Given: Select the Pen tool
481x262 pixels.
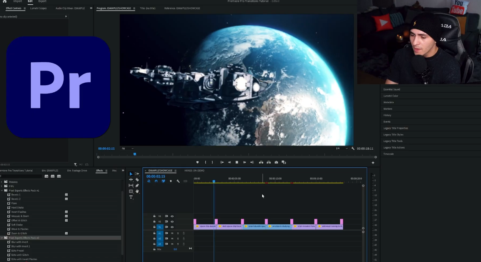Looking at the screenshot, I should coord(137,185).
